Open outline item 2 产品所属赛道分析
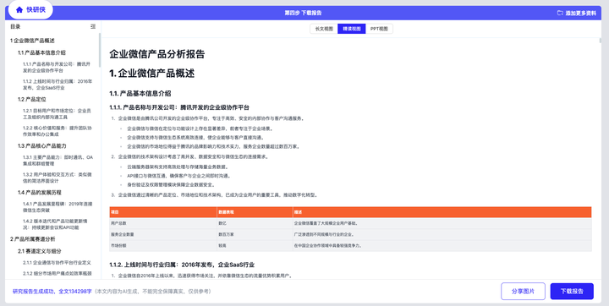 [33, 239]
